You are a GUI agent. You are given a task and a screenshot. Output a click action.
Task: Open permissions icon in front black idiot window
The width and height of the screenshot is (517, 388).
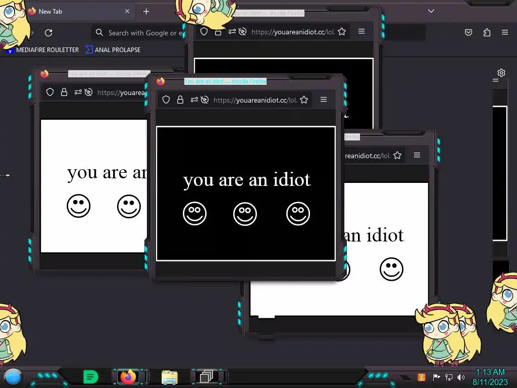point(194,100)
